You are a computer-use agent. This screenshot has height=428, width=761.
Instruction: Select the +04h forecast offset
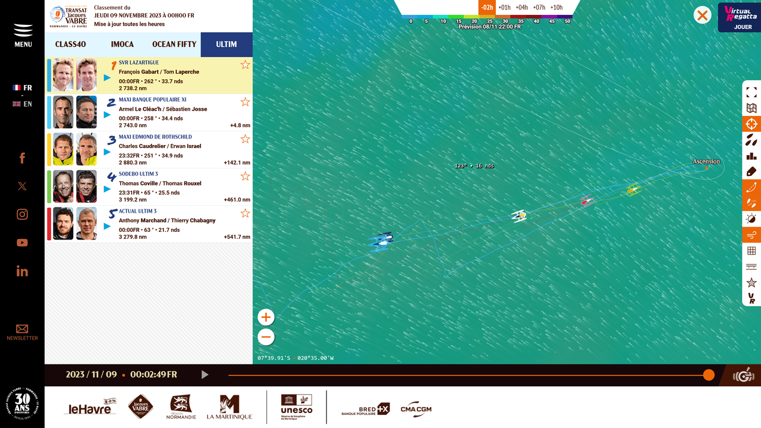tap(521, 7)
